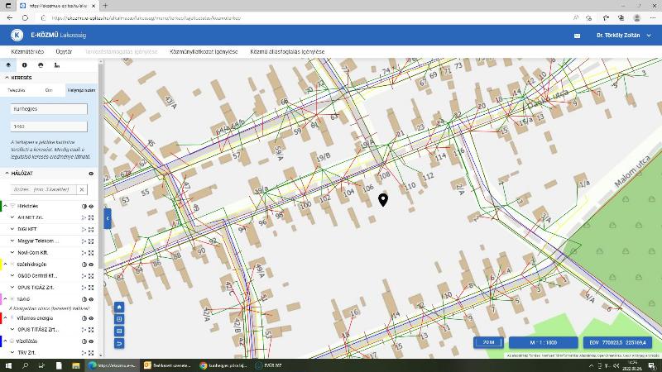Hide the Villamos energia layer group
The image size is (662, 372).
pos(91,318)
